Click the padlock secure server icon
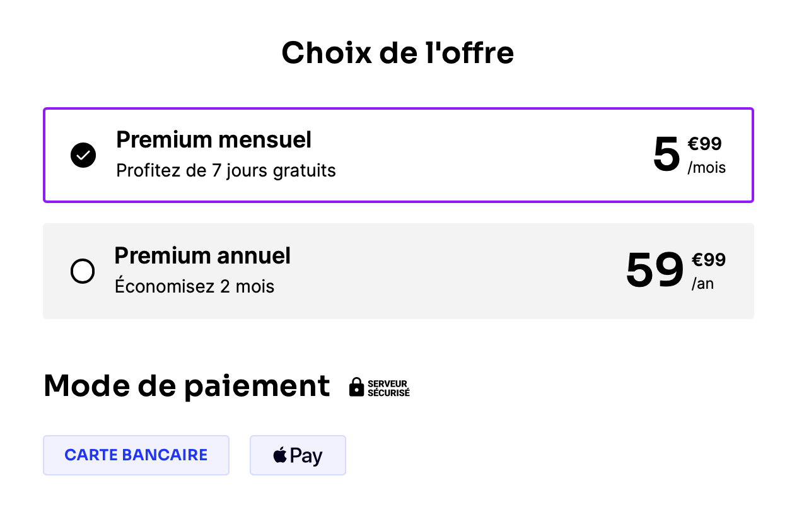This screenshot has width=792, height=512. [x=357, y=387]
